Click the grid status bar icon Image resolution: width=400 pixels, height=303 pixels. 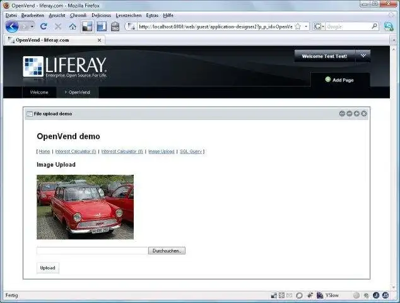coord(281,295)
